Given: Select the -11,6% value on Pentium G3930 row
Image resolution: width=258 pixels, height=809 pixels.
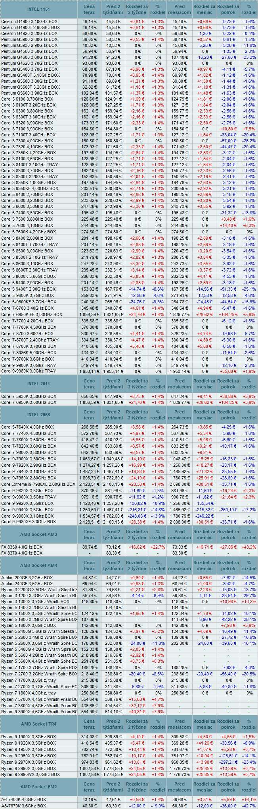Looking at the screenshot, I should click(249, 45).
